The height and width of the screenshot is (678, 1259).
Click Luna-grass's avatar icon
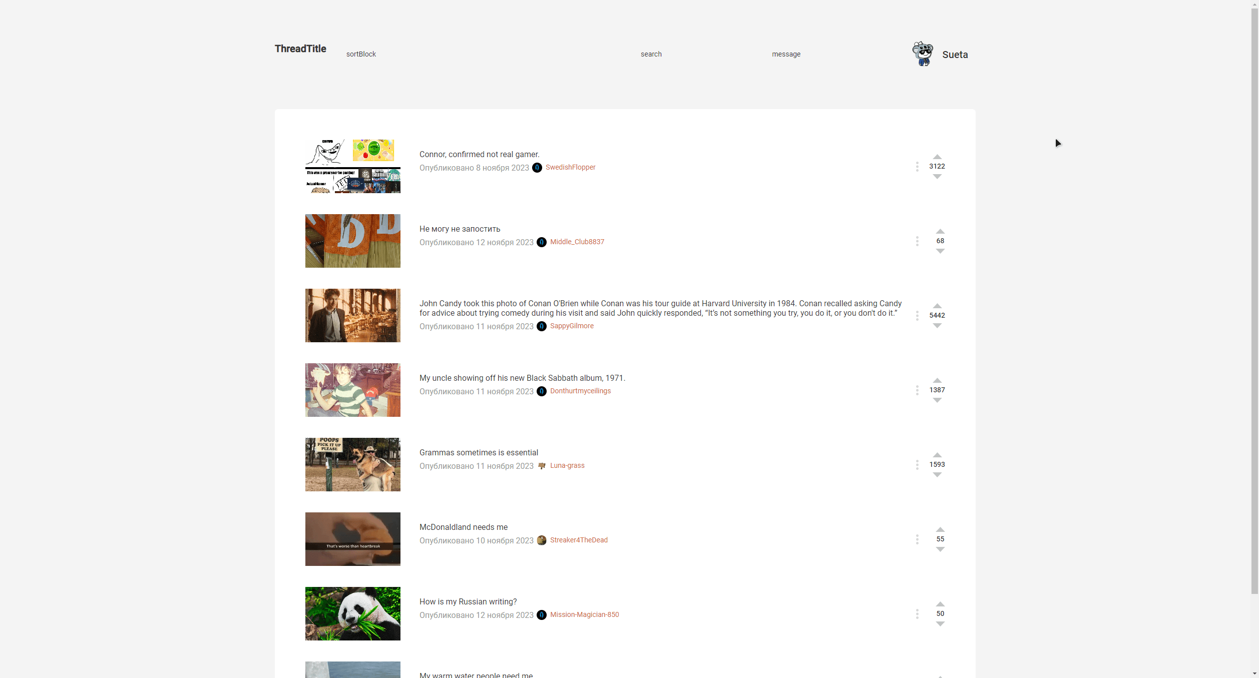pos(542,466)
